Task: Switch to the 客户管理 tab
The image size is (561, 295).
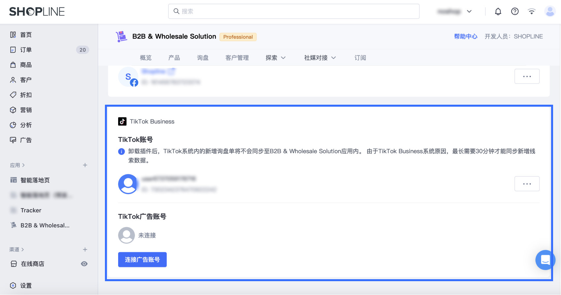Action: [x=237, y=58]
